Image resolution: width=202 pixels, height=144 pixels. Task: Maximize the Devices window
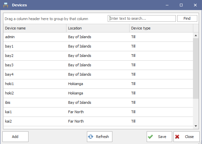(x=181, y=5)
